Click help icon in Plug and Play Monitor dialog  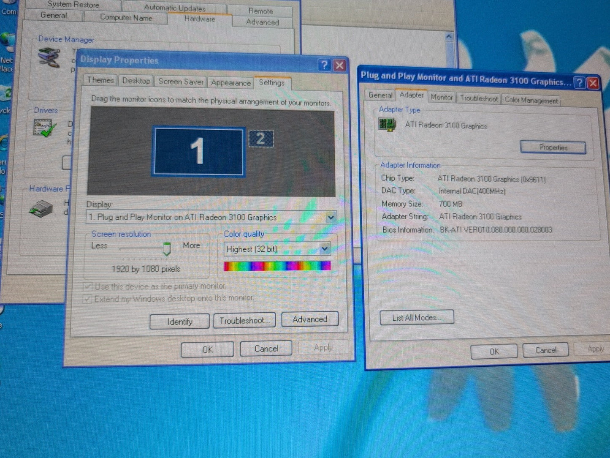580,82
